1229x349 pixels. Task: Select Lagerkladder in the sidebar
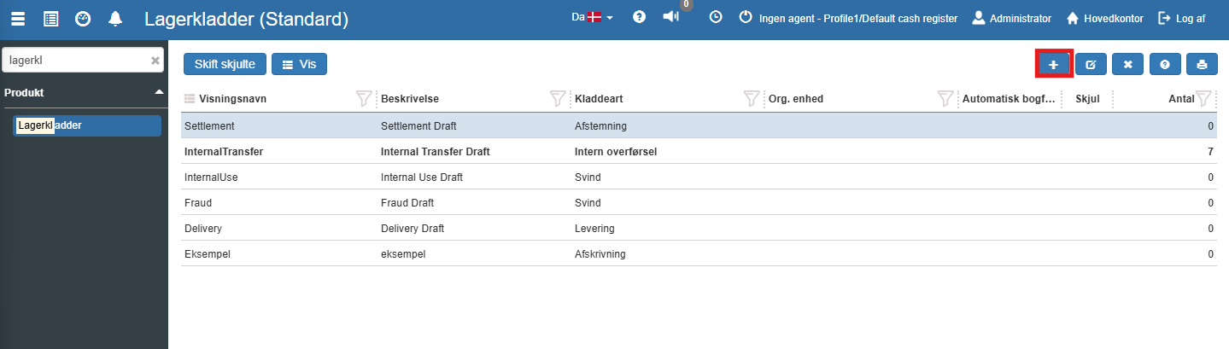coord(88,125)
